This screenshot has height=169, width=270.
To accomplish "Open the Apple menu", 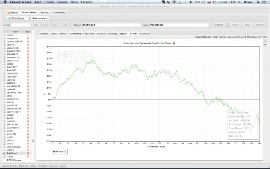I will click(x=5, y=2).
